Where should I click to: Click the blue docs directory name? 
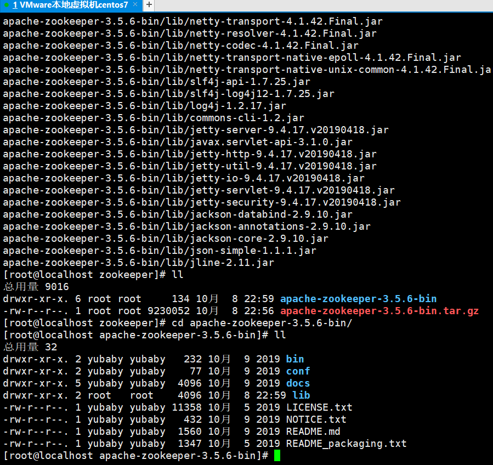[298, 383]
